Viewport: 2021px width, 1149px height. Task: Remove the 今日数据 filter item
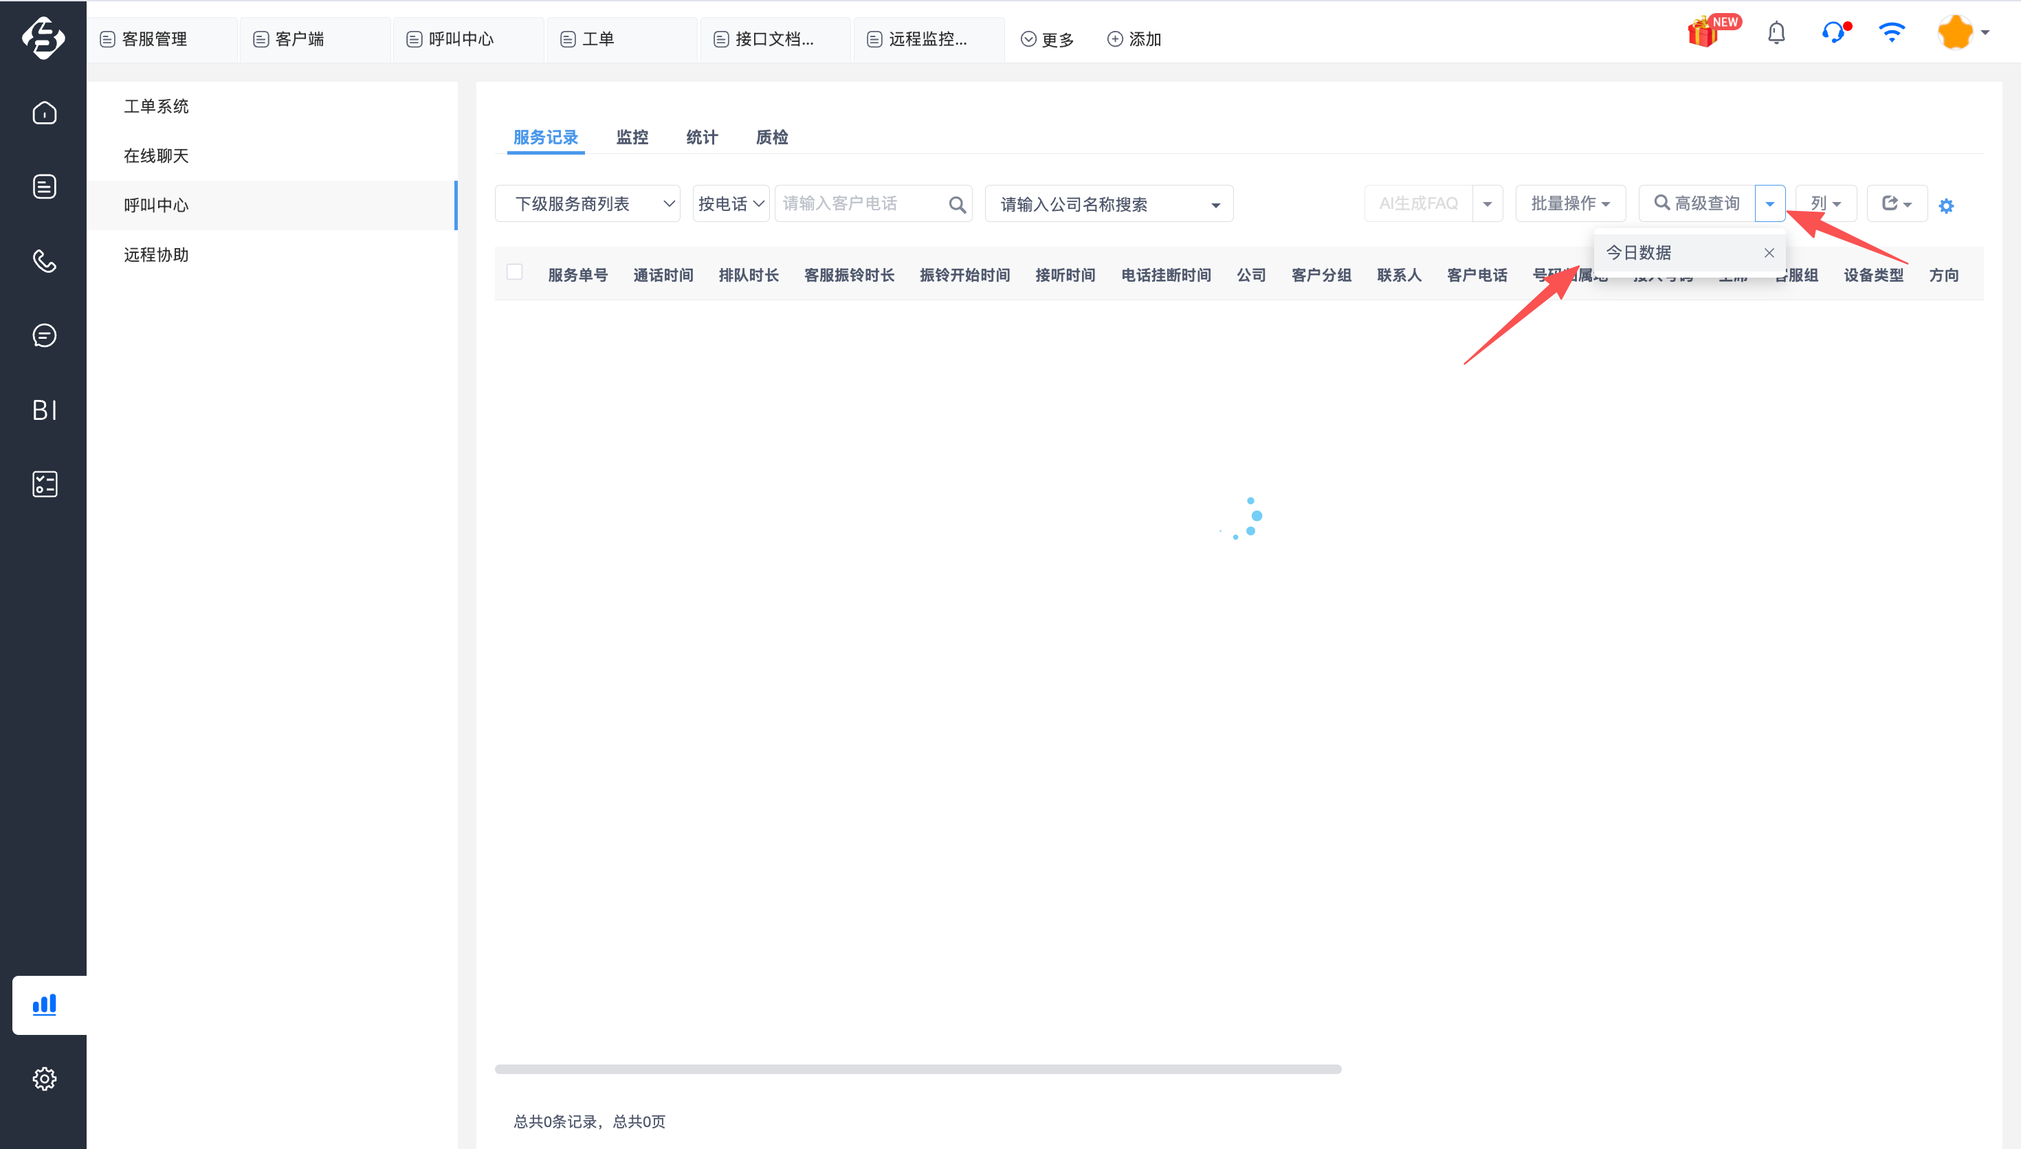[1769, 252]
